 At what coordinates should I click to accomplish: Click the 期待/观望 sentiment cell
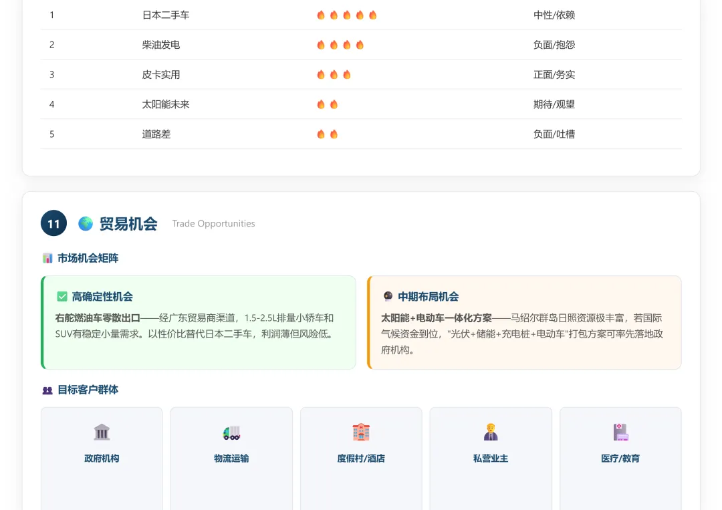[x=554, y=104]
